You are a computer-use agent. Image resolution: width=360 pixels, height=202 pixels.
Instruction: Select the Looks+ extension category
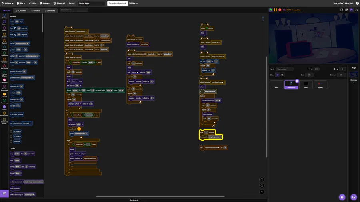(x=4, y=108)
